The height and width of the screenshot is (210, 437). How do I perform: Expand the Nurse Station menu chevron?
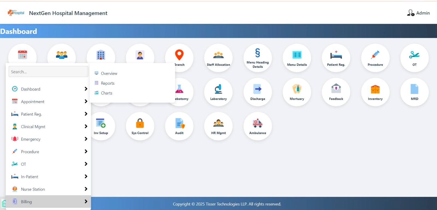pyautogui.click(x=86, y=189)
